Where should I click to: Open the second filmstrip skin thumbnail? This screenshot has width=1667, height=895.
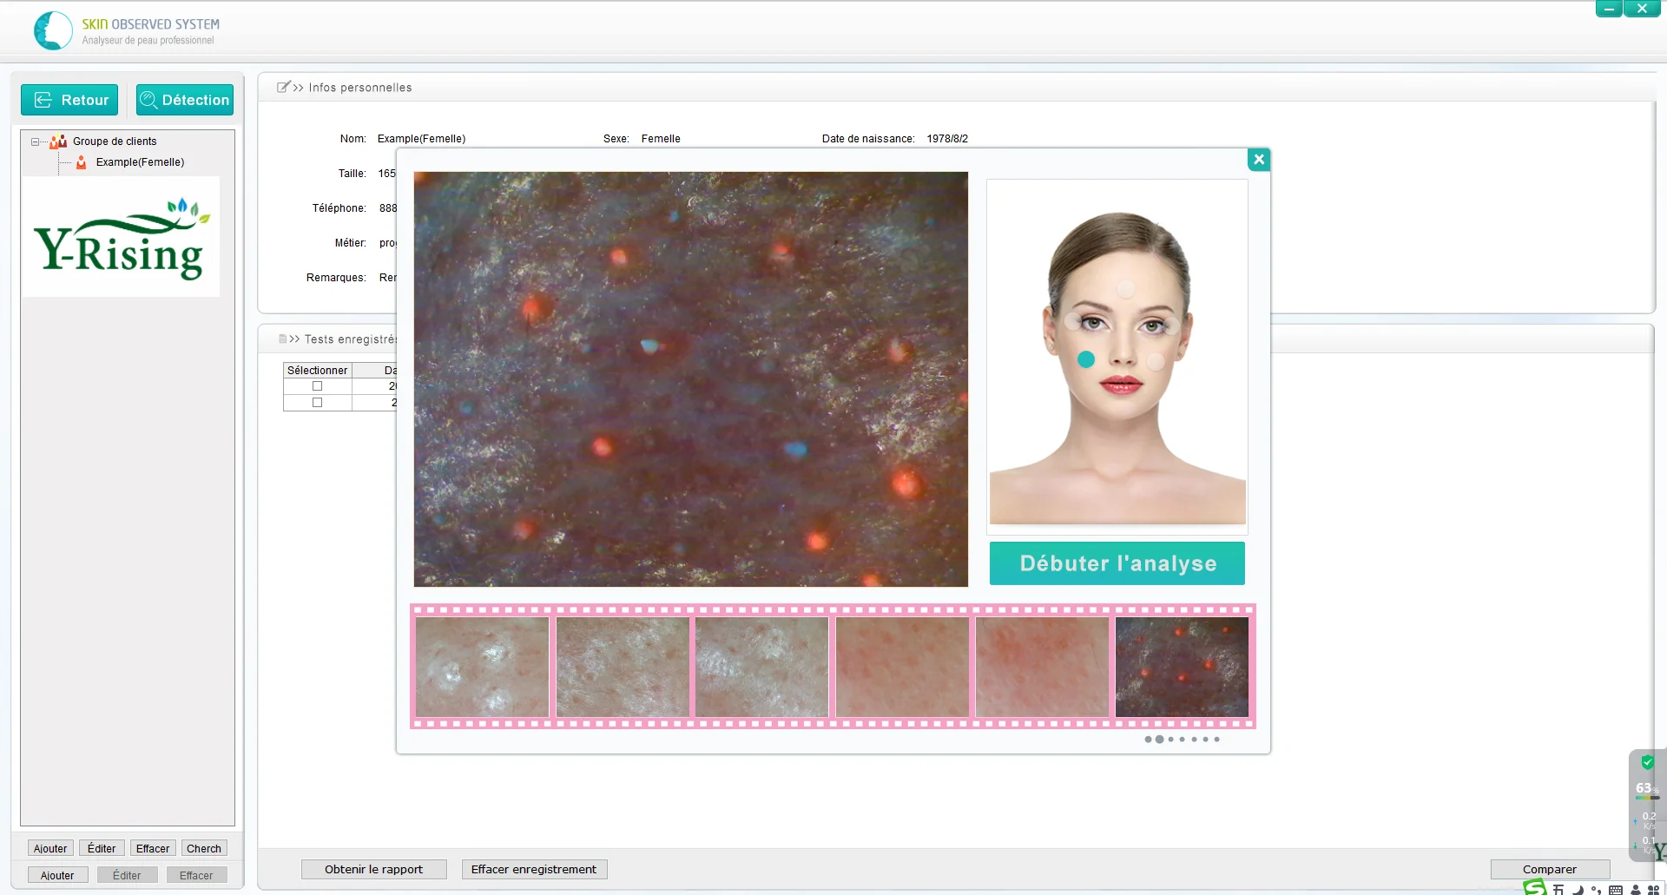(623, 667)
